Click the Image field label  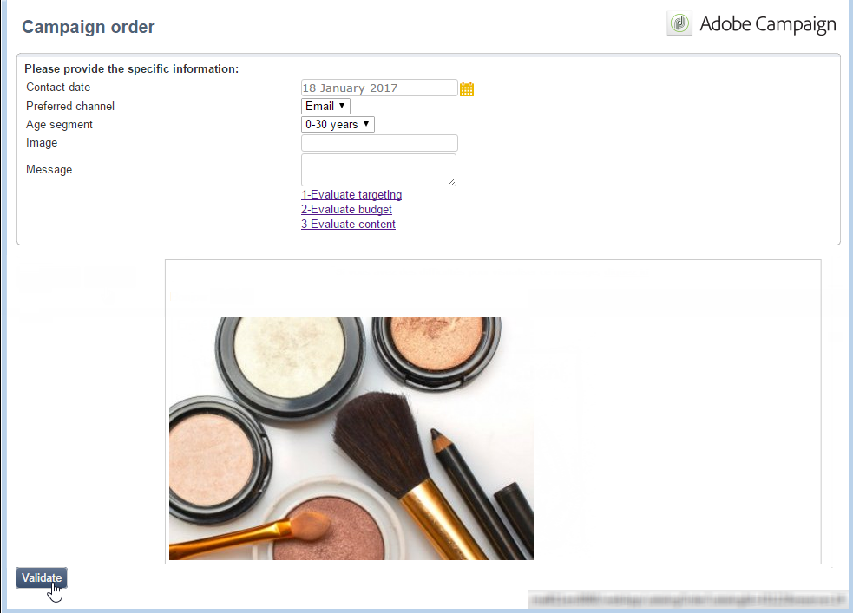(42, 142)
